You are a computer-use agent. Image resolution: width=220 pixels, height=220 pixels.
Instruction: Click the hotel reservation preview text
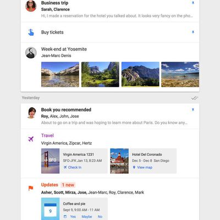tap(117, 16)
